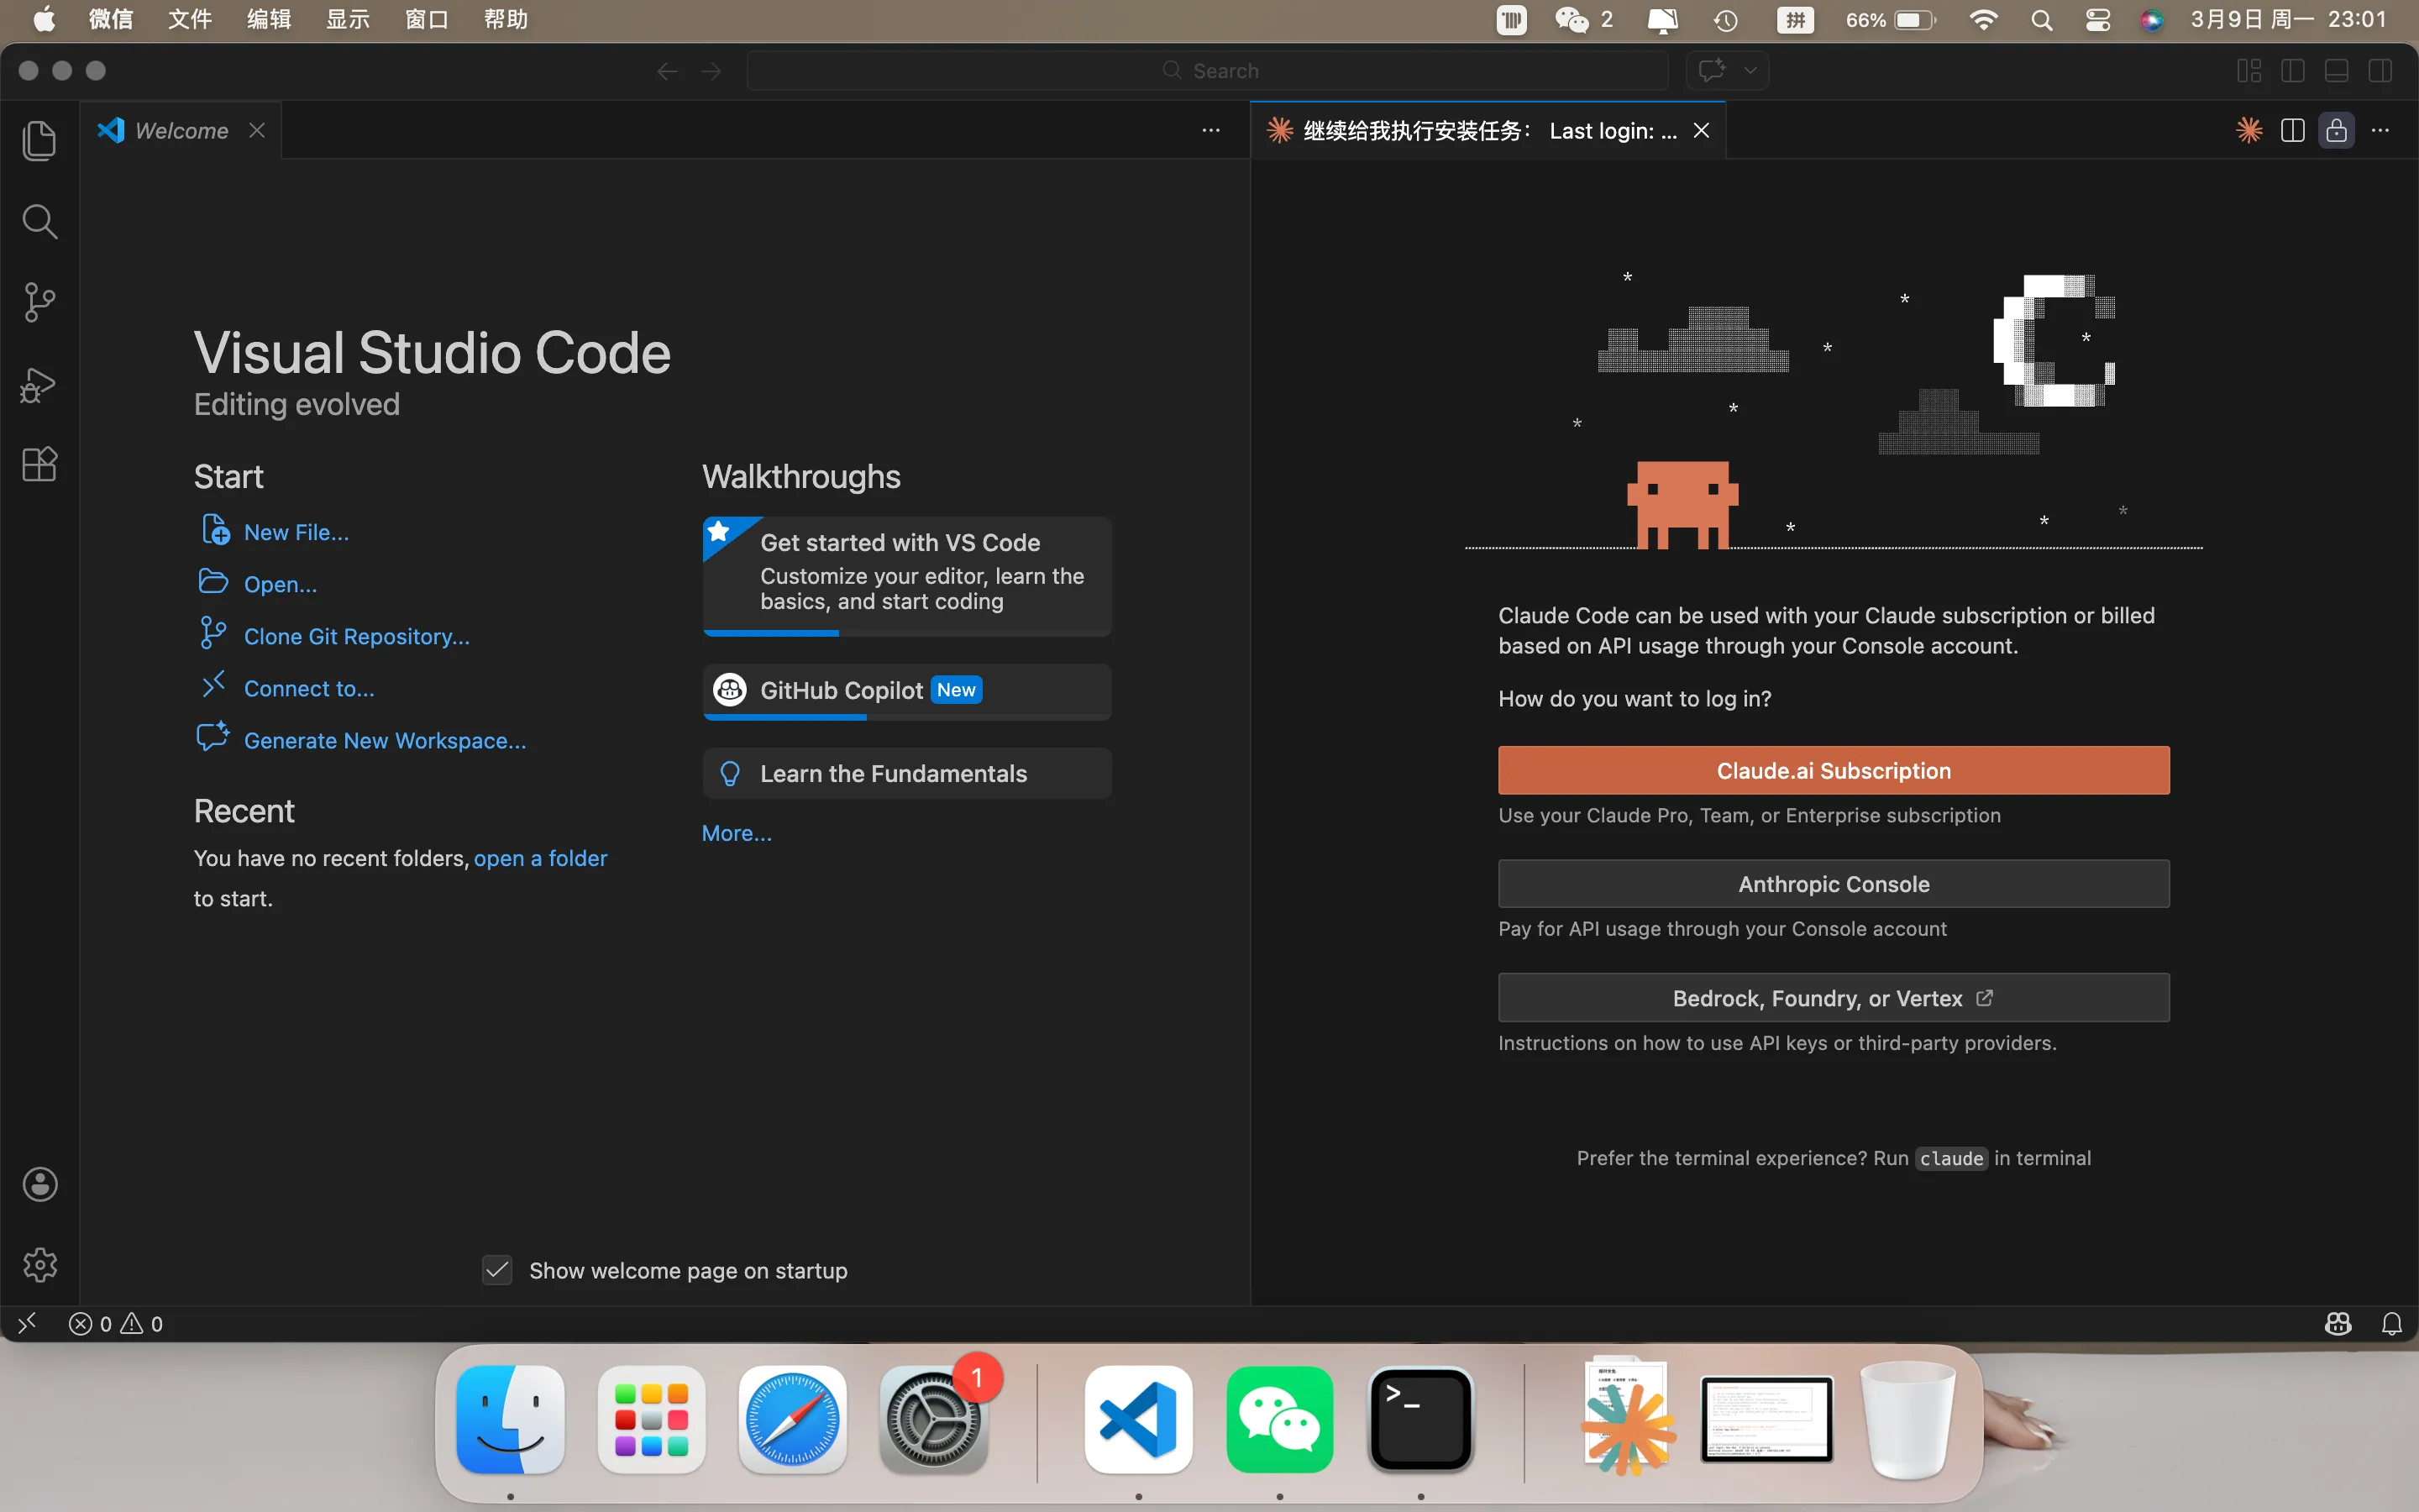
Task: Expand the chat dropdown chevron in title bar
Action: 1750,71
